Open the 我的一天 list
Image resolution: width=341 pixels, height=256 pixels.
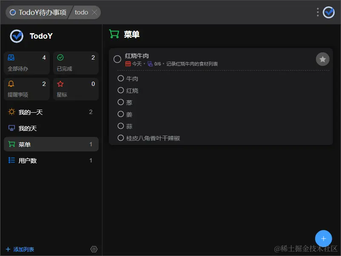(51, 112)
